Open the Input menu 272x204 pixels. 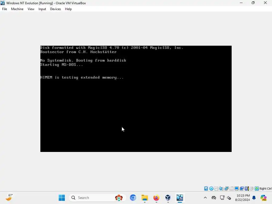42,9
